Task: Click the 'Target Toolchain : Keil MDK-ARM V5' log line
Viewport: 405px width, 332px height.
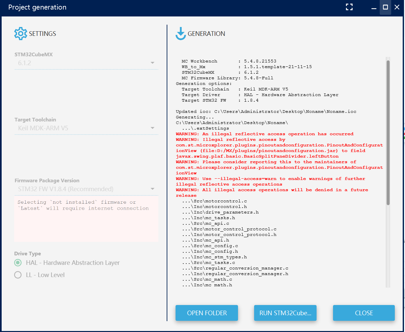Action: (x=235, y=89)
